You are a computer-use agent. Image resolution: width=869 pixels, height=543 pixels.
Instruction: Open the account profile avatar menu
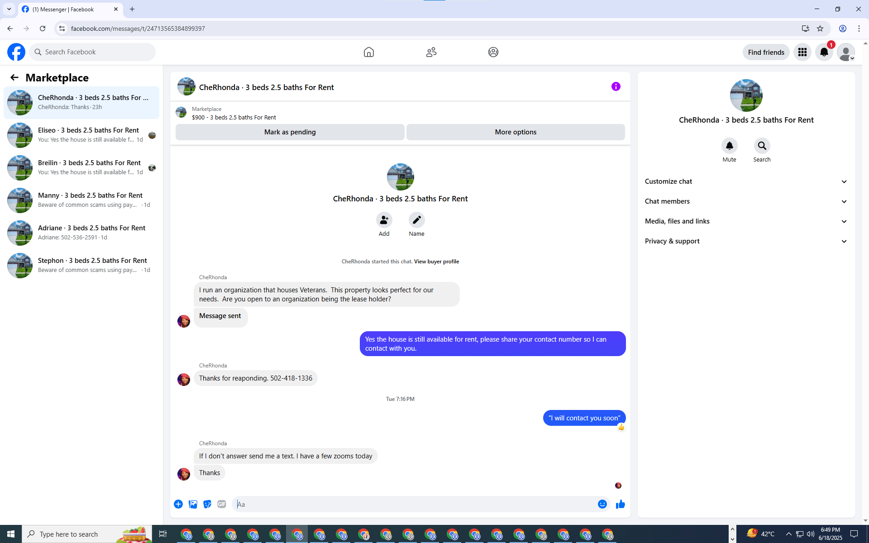(845, 52)
